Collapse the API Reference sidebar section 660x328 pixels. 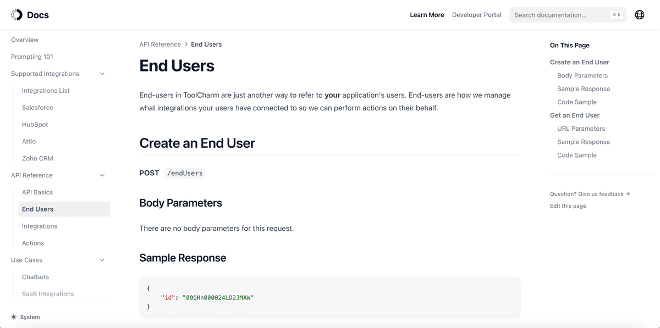pos(102,175)
